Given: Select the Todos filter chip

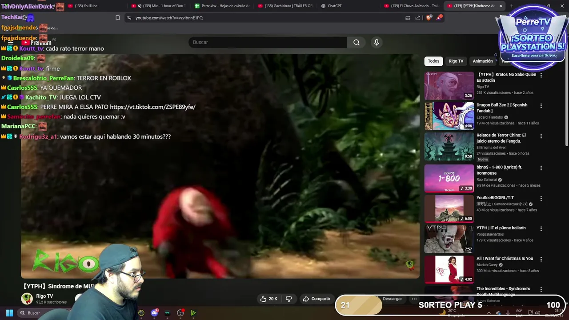Looking at the screenshot, I should click(x=433, y=61).
